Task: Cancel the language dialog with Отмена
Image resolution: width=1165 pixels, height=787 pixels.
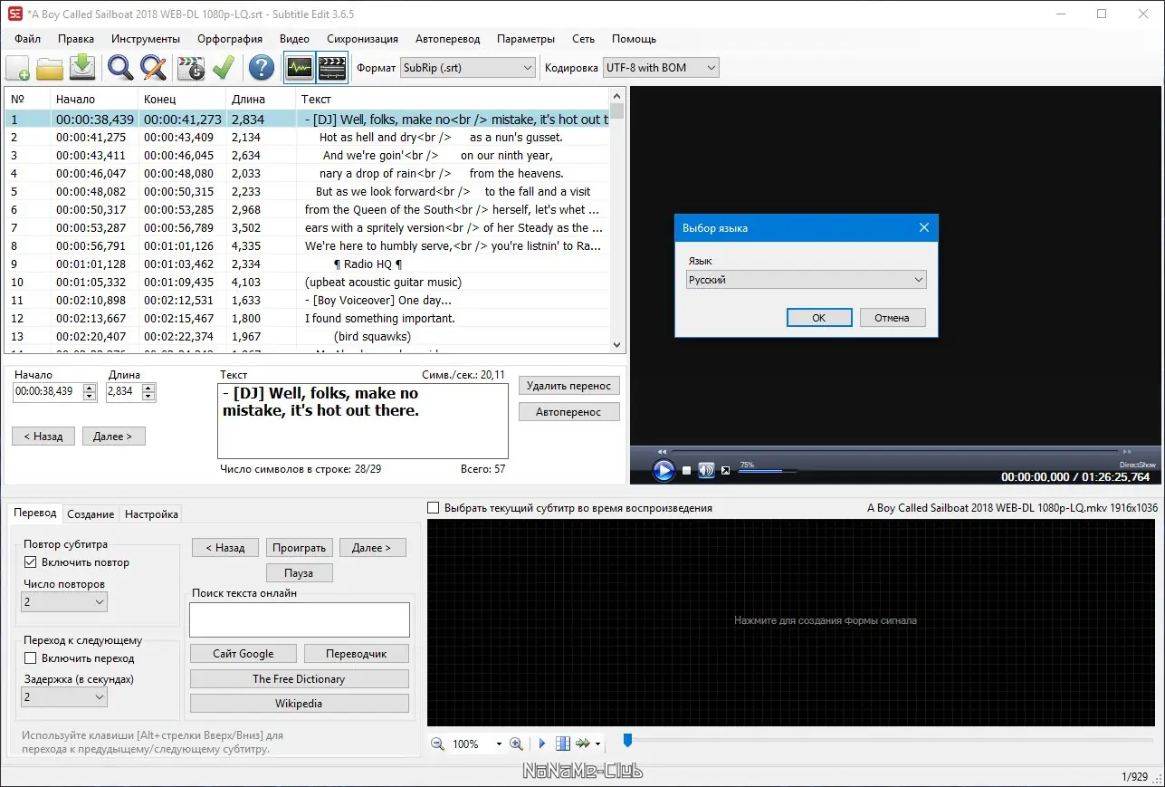Action: tap(892, 318)
